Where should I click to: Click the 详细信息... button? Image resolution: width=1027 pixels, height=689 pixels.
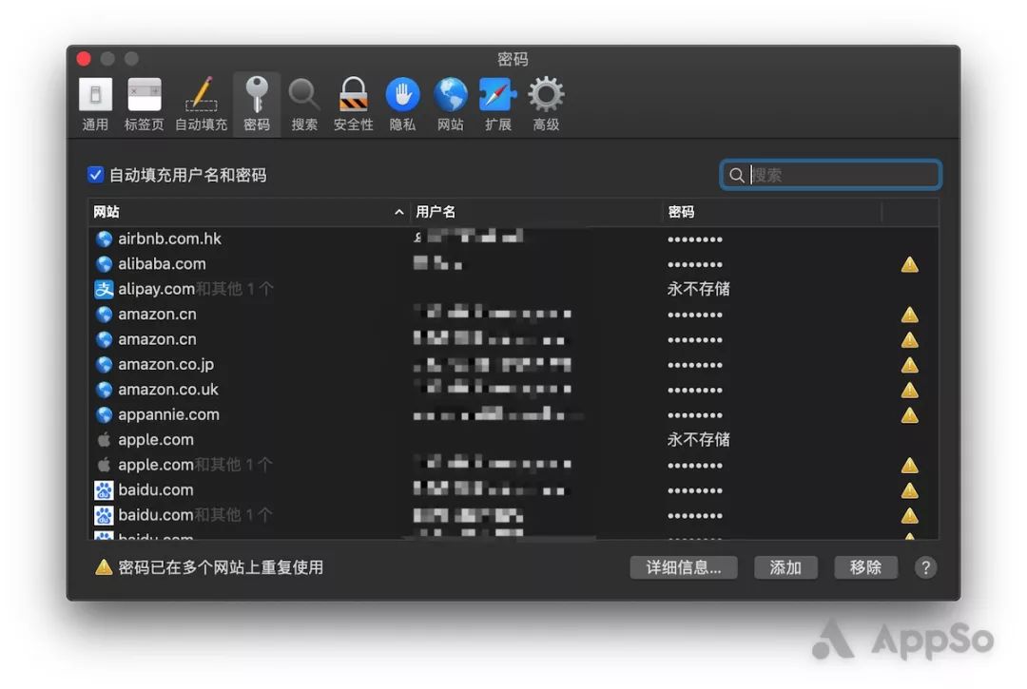[684, 567]
